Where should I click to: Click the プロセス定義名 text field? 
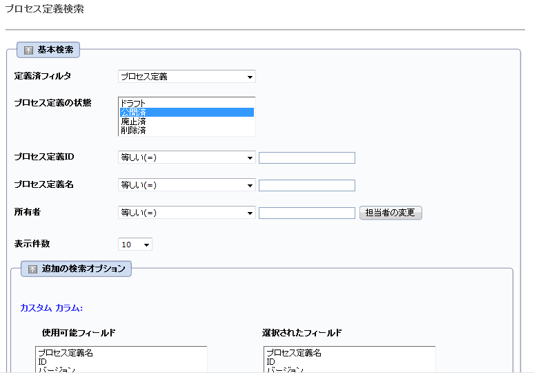point(307,186)
